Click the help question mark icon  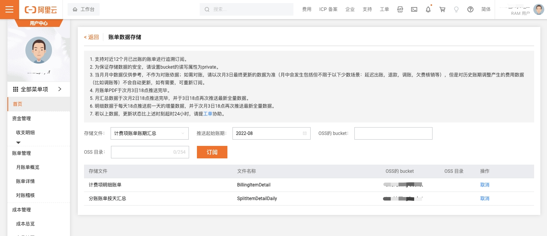pos(470,9)
